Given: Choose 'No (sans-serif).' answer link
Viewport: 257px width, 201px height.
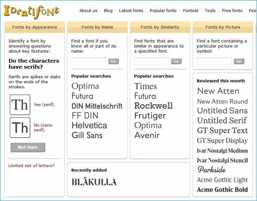Looking at the screenshot, I should coord(43,128).
